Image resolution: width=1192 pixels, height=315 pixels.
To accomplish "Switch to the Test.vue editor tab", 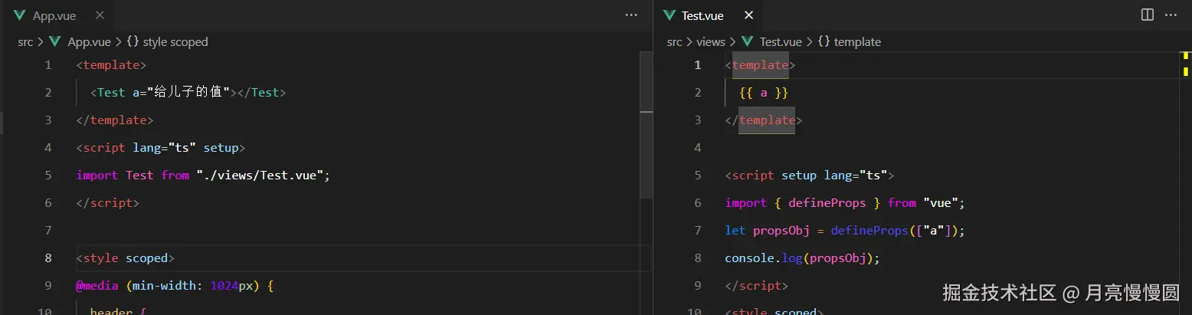I will pyautogui.click(x=702, y=15).
